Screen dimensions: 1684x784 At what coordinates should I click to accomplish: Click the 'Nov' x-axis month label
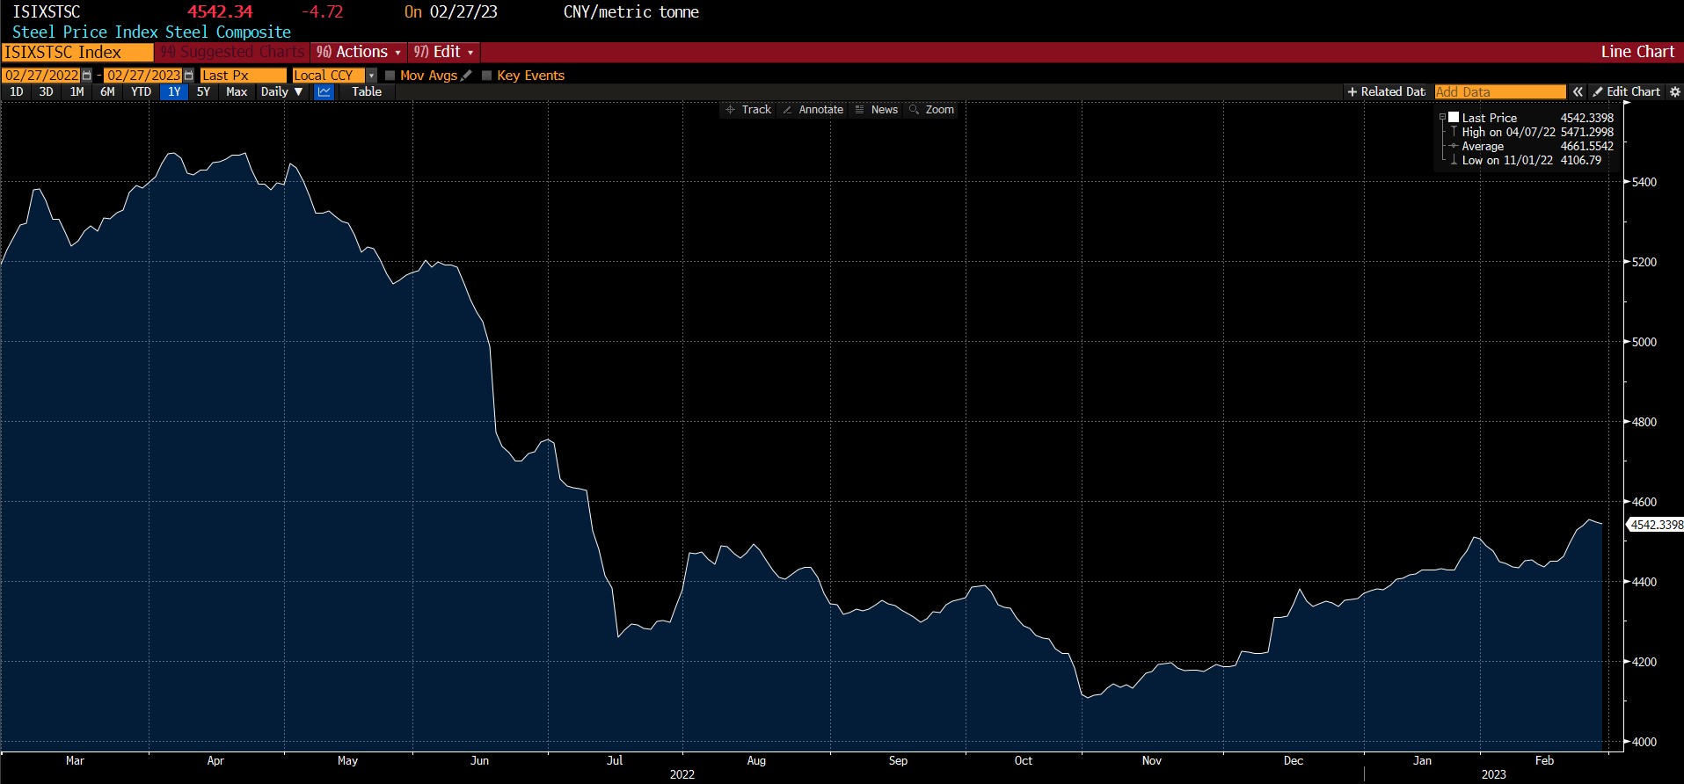[x=1151, y=760]
